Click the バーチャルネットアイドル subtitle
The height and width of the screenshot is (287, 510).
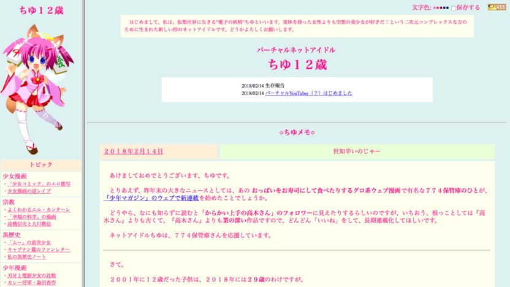(x=296, y=50)
